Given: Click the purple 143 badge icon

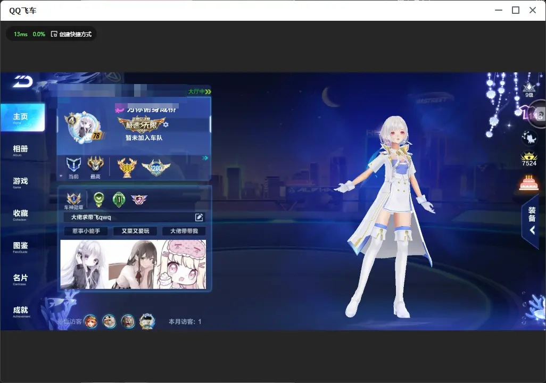Looking at the screenshot, I should point(532,114).
